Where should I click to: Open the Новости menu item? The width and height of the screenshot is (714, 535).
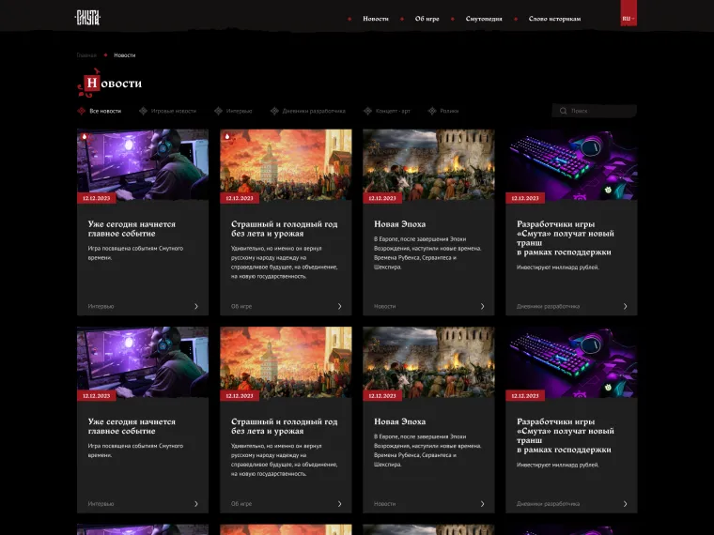375,19
